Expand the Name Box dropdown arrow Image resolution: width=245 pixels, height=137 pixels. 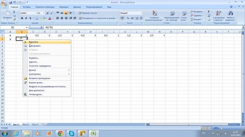coord(27,27)
